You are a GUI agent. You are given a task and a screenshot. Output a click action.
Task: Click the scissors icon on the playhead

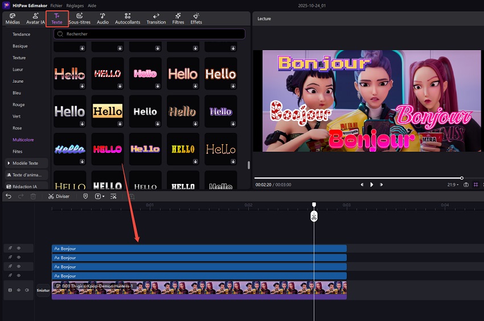(314, 217)
